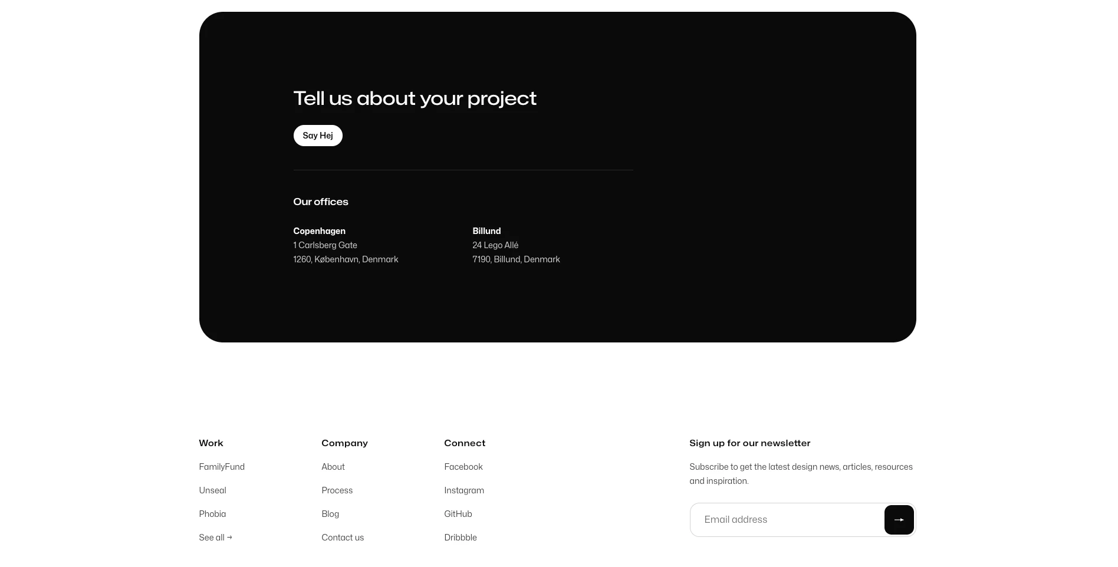Follow the See all link
Viewport: 1118px width, 567px height.
click(x=216, y=538)
